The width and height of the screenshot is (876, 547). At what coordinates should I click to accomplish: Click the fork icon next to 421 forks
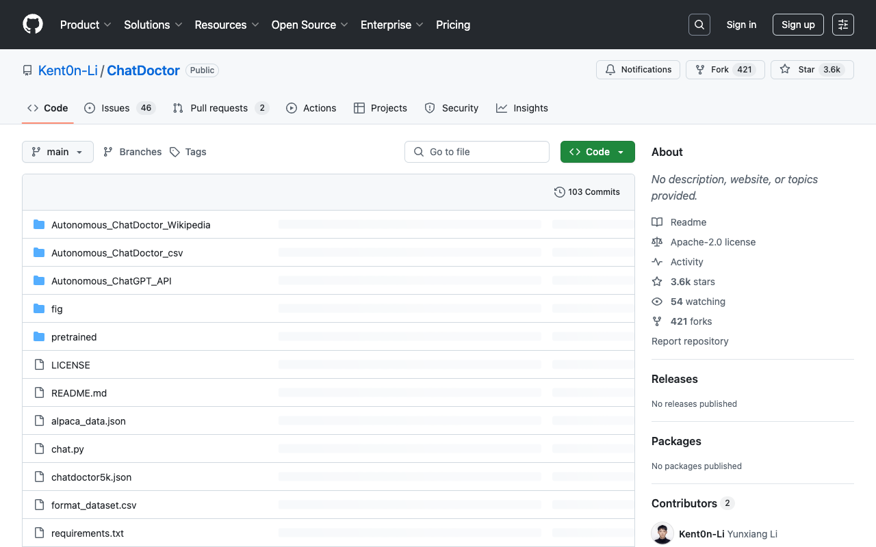[x=657, y=321]
